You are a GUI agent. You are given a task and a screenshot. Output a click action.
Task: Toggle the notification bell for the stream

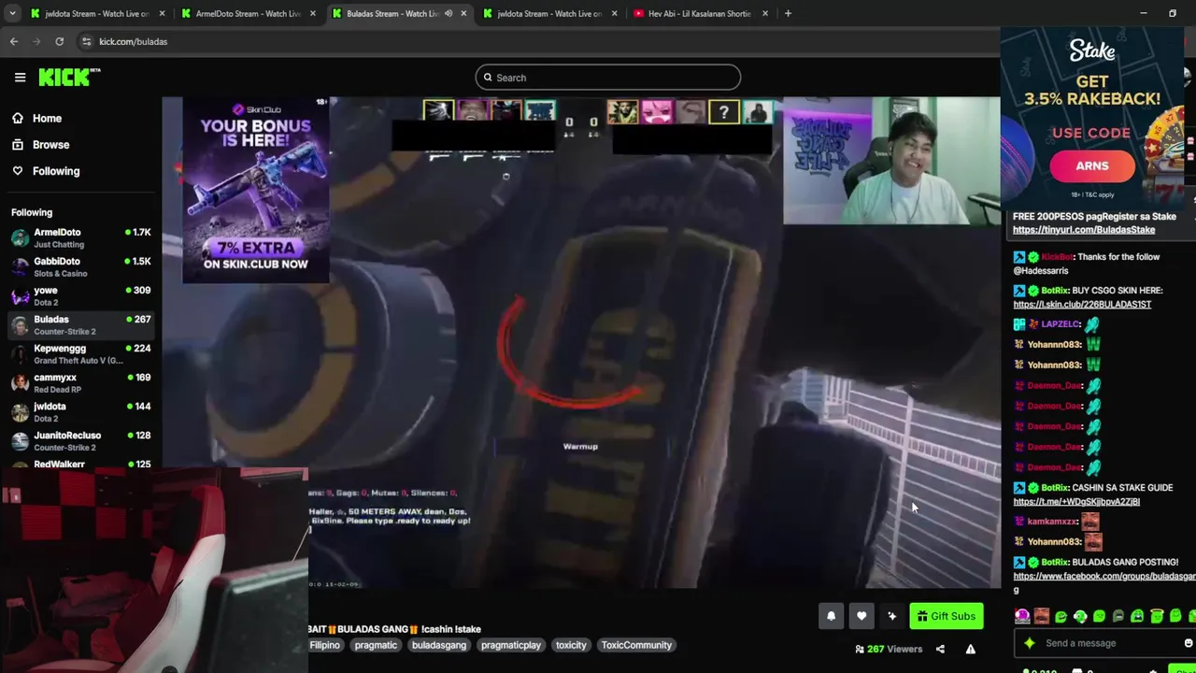(831, 616)
